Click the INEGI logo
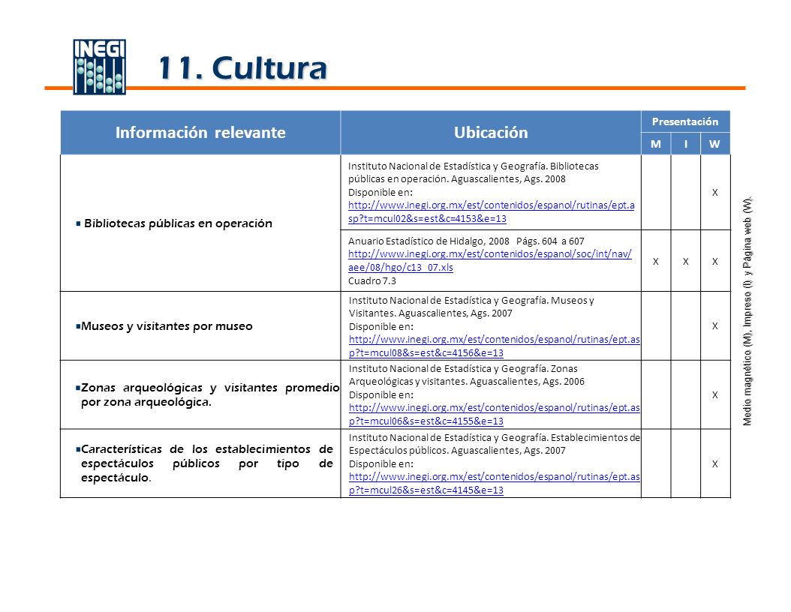Screen dimensions: 791x612 (x=99, y=67)
